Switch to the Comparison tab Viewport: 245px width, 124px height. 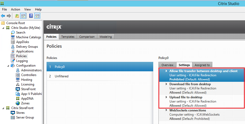click(x=87, y=37)
